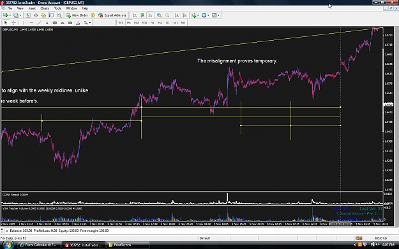Launch MetaEditor via yellow diamond icon
This screenshot has width=399, height=249.
(93, 15)
